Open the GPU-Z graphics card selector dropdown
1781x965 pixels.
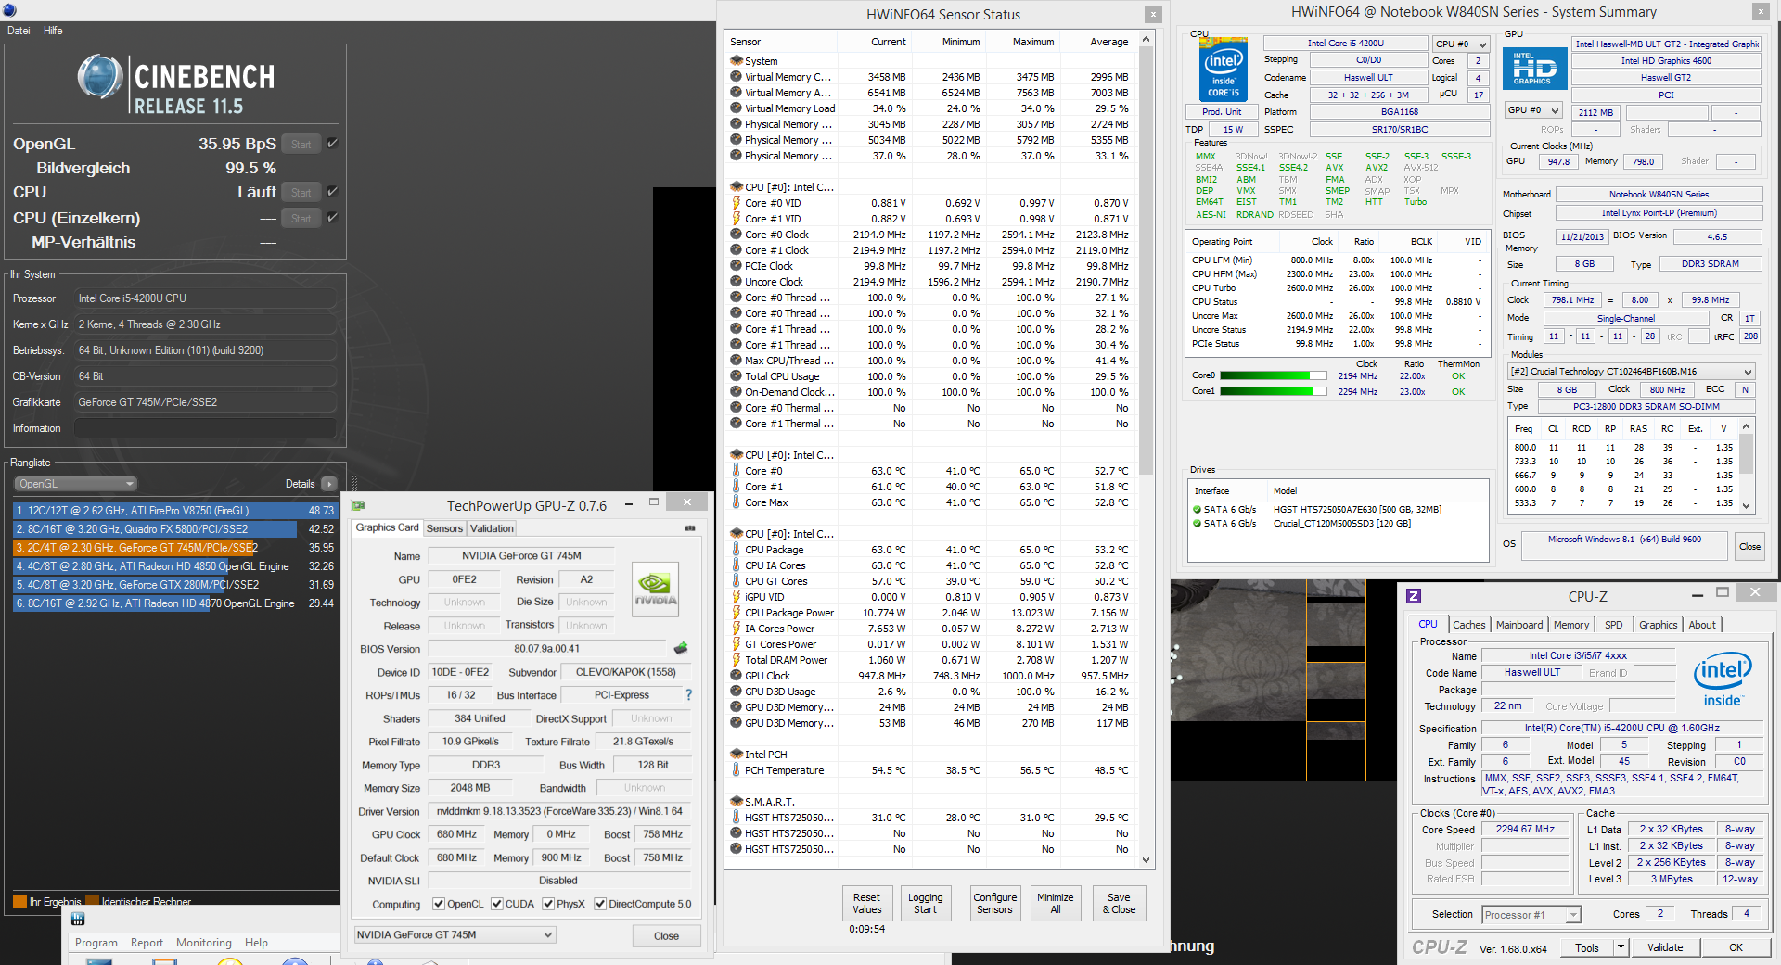pos(455,934)
